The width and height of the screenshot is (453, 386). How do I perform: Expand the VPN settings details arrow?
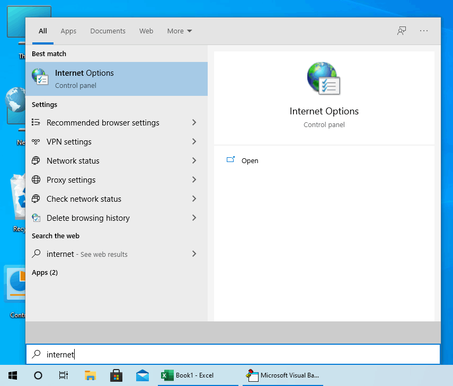pos(194,141)
